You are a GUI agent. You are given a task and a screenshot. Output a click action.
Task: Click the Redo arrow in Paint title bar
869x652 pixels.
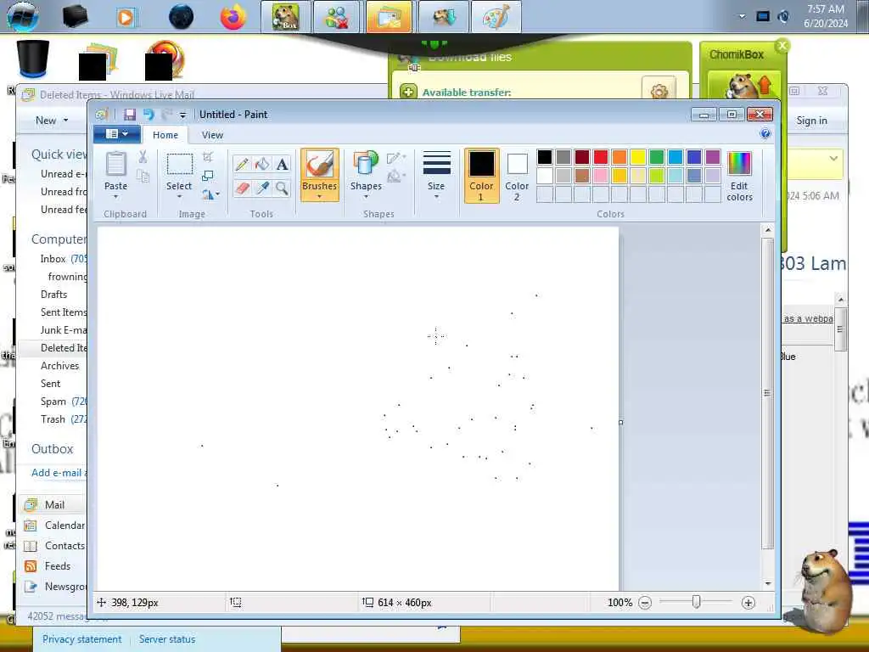166,115
